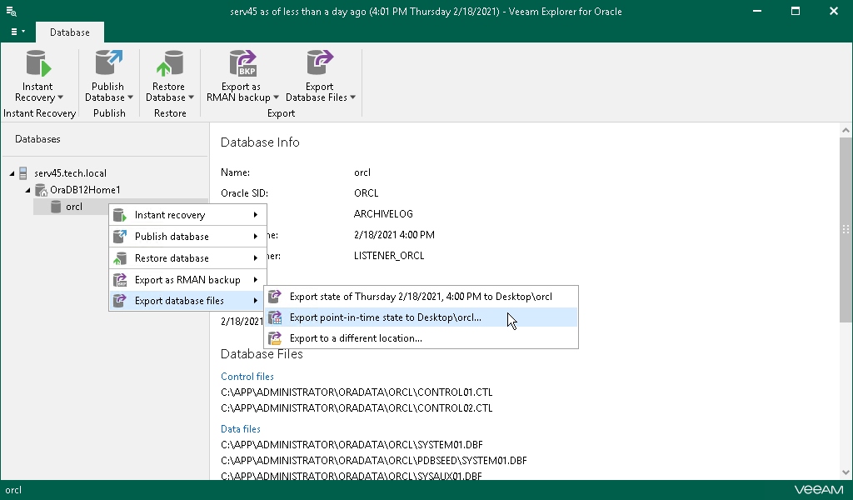Click the point-in-time calendar export icon
This screenshot has width=853, height=500.
(x=275, y=317)
